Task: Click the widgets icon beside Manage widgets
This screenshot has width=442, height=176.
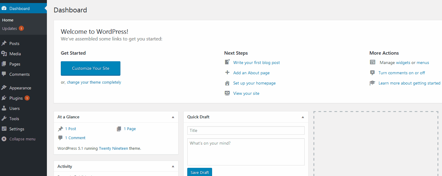Action: tap(372, 62)
